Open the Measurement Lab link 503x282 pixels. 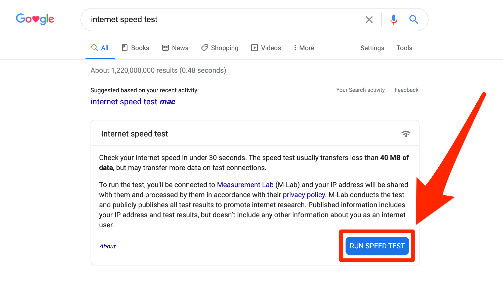tap(245, 185)
